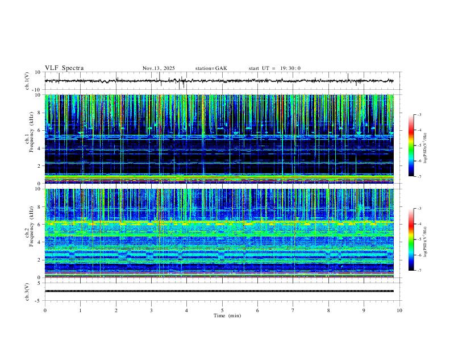Click the time axis tick label "5"
The image size is (450, 348).
[222, 310]
